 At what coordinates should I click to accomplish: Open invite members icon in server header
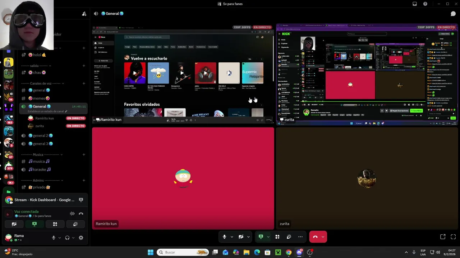(84, 14)
